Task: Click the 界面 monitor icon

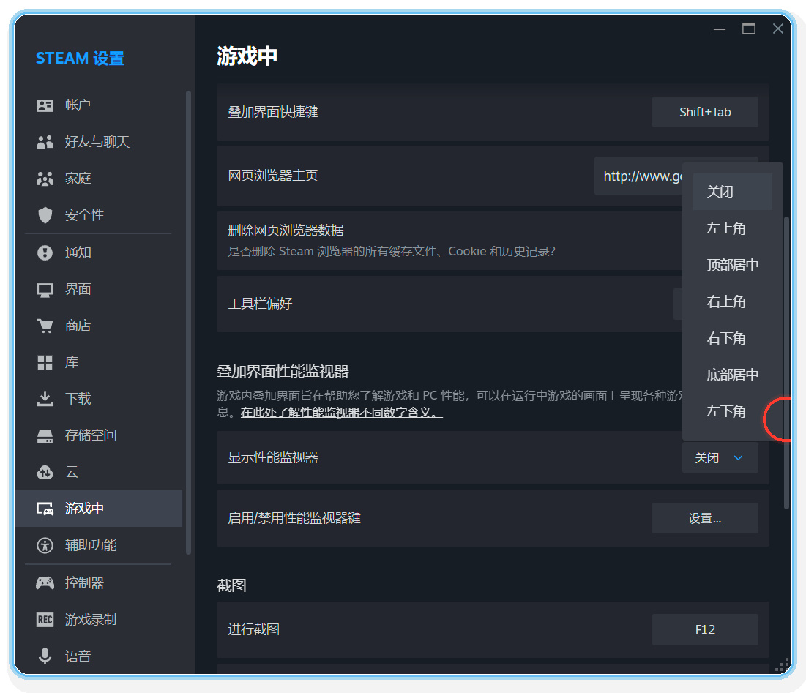Action: (x=45, y=290)
